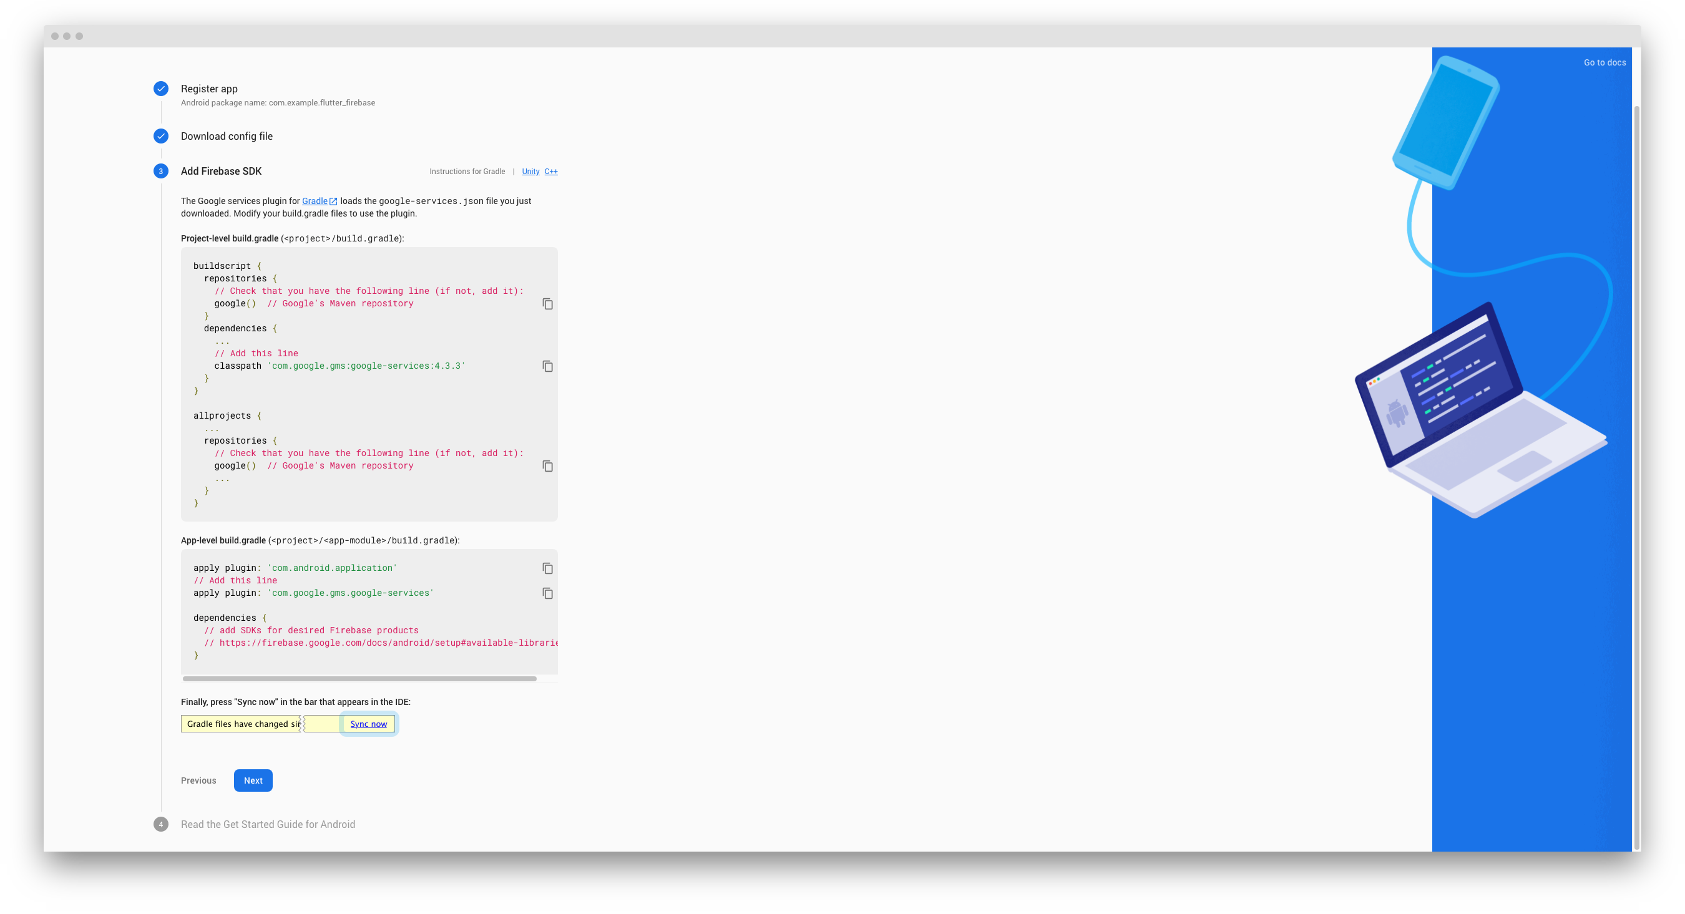The image size is (1685, 914).
Task: Copy the com.google.gms.google-services plugin line
Action: tap(547, 593)
